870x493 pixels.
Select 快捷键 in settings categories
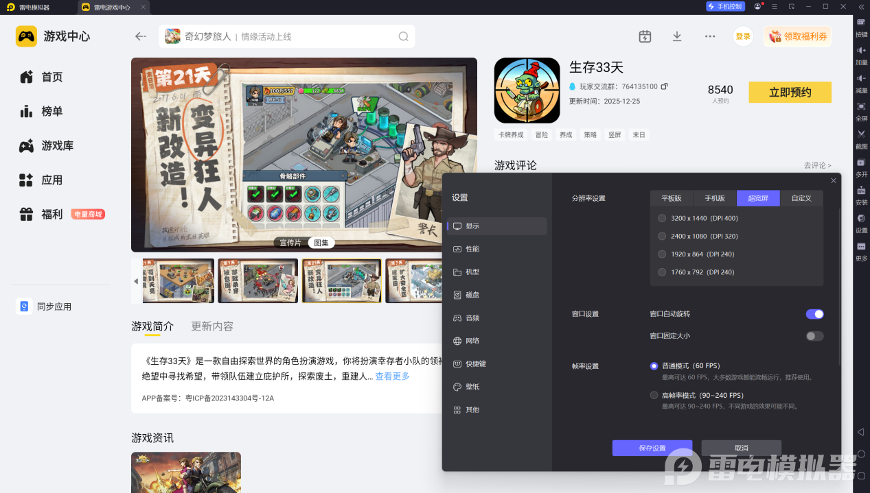pyautogui.click(x=496, y=363)
